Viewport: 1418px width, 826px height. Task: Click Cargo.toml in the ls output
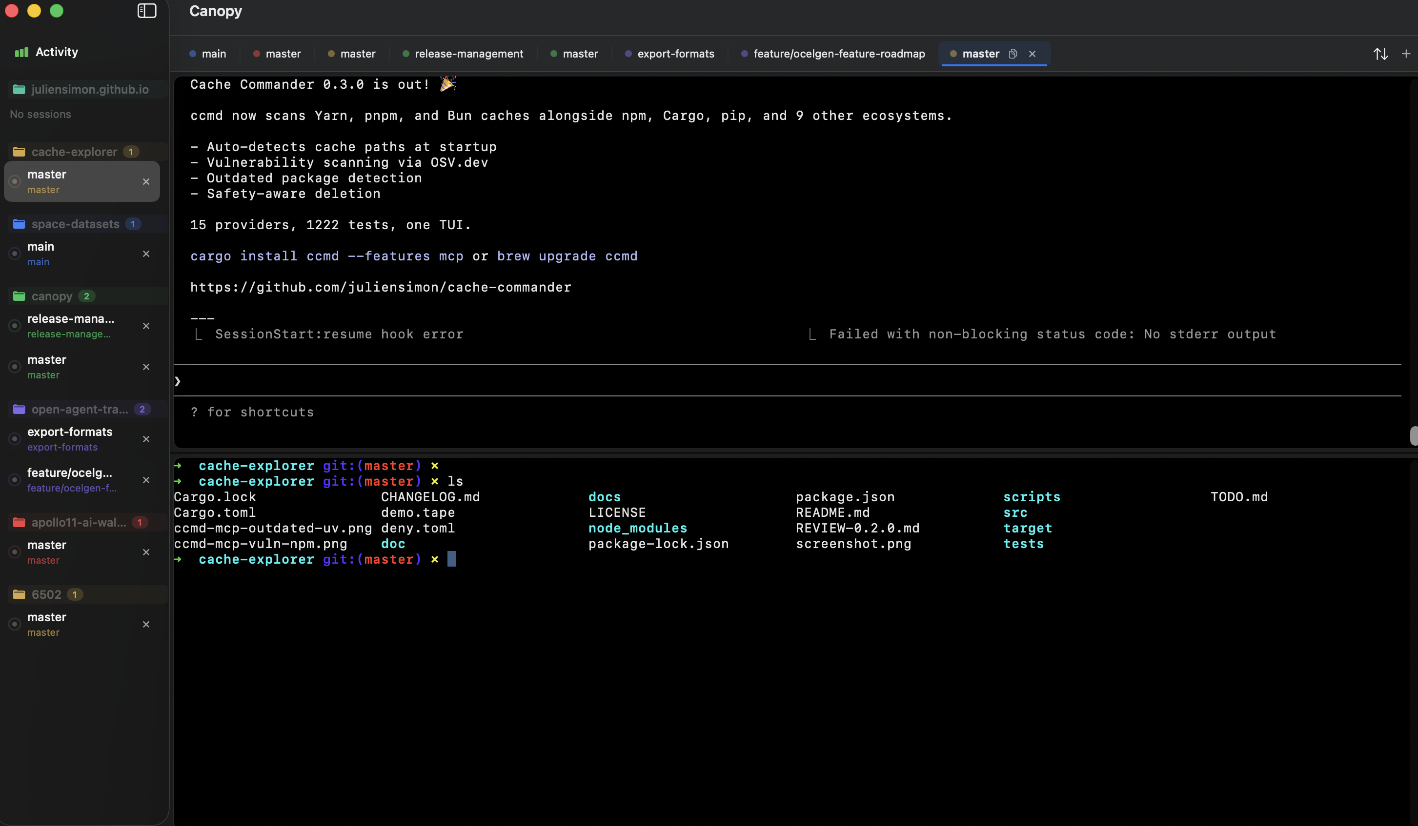[x=215, y=513]
